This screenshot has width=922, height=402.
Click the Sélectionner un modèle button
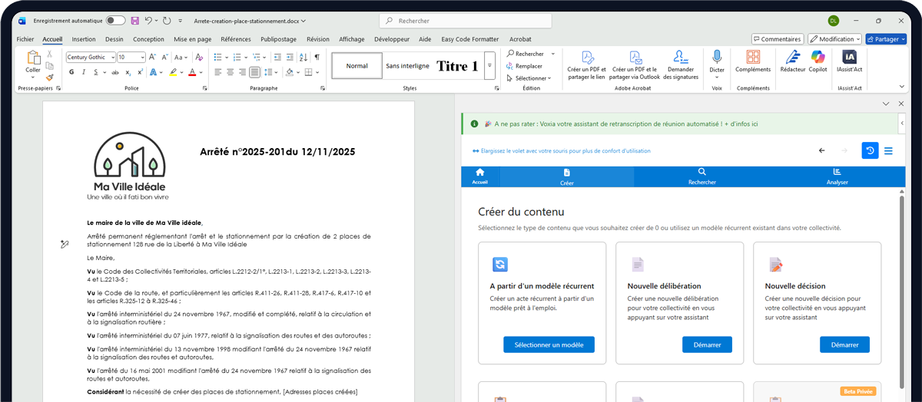[x=549, y=344]
